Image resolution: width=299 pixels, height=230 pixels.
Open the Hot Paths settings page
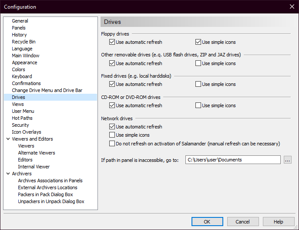[x=22, y=118]
